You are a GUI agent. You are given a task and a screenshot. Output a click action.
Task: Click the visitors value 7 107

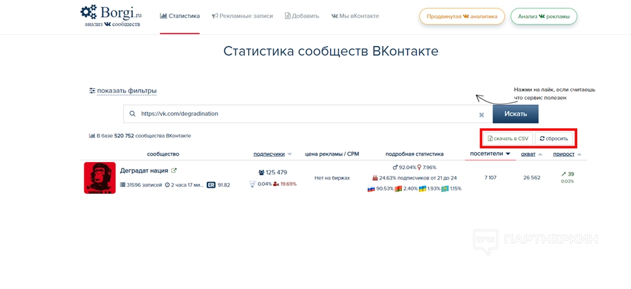click(490, 178)
